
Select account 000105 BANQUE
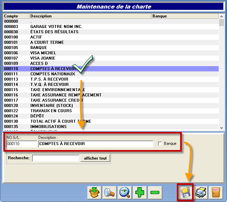coord(111,48)
